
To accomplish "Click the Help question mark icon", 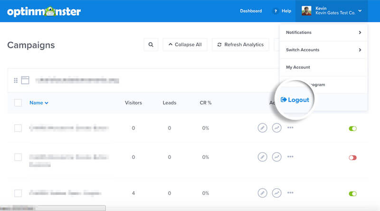I will [x=275, y=11].
